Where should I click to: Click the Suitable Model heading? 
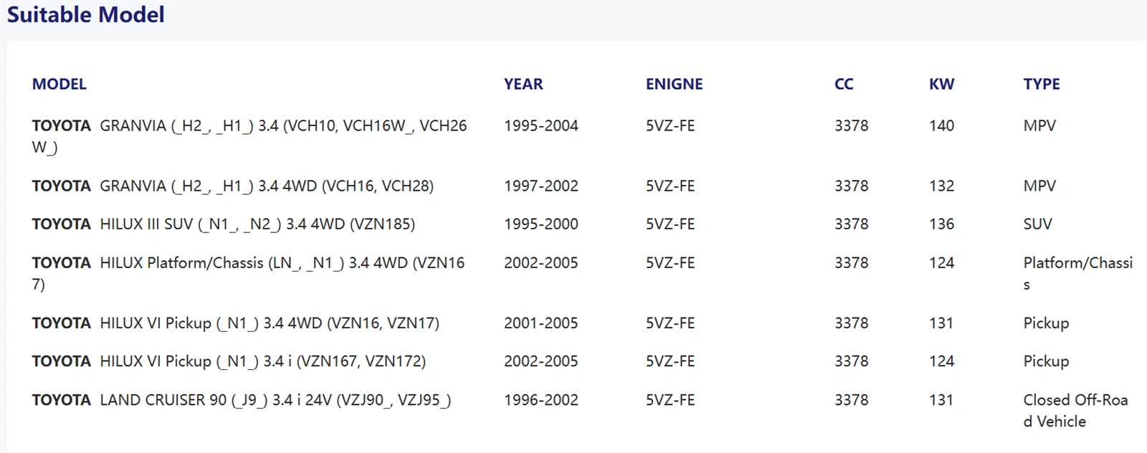tap(85, 14)
